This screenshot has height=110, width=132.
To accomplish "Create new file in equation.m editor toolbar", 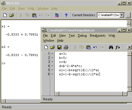I will coord(46,47).
